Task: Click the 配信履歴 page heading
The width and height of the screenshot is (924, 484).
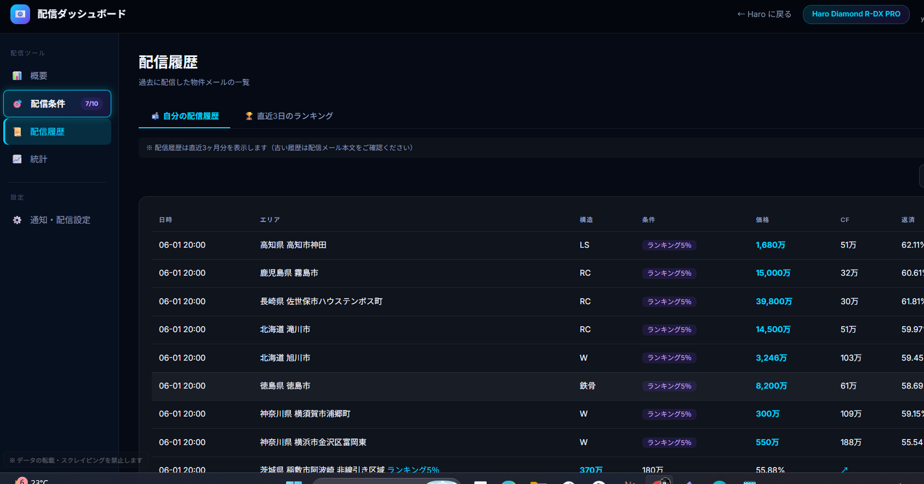Action: (x=168, y=62)
